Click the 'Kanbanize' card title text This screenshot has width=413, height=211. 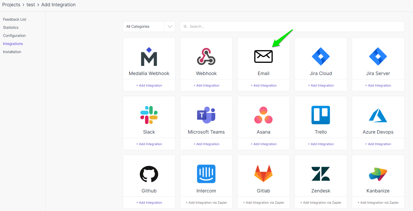coord(378,191)
